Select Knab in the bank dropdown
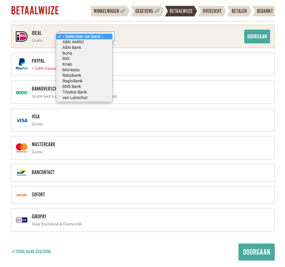 pyautogui.click(x=84, y=64)
